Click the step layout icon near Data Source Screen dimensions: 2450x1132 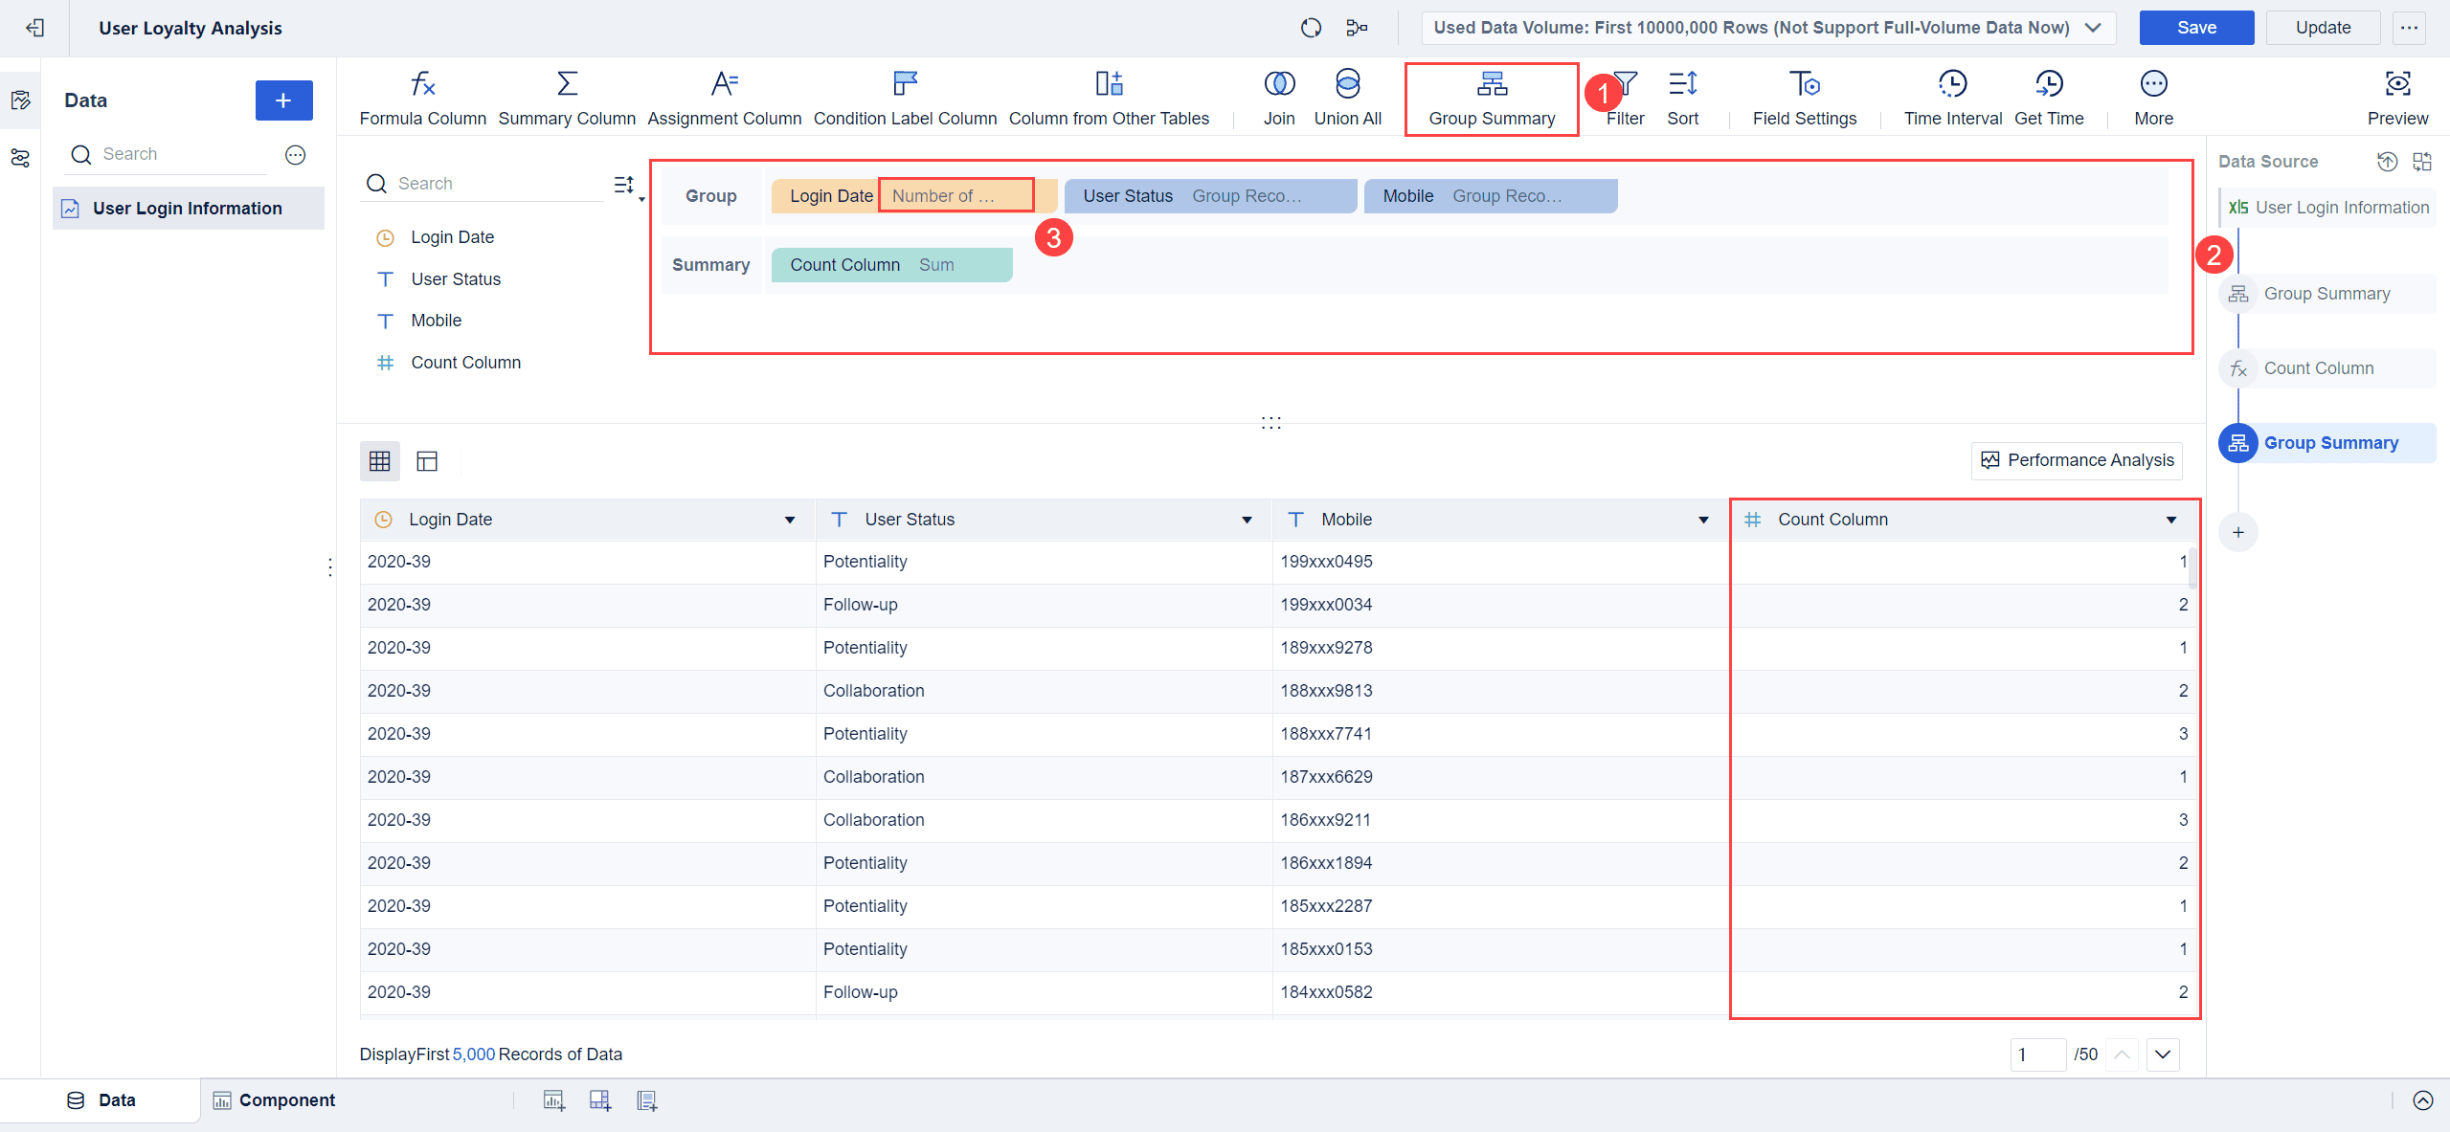[x=2422, y=162]
